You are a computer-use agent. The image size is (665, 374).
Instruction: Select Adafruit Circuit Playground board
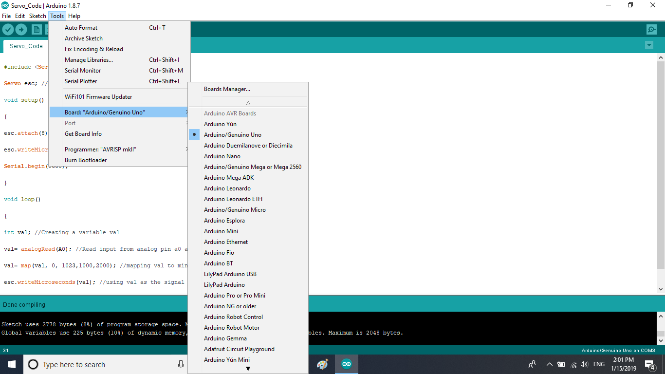click(248, 349)
